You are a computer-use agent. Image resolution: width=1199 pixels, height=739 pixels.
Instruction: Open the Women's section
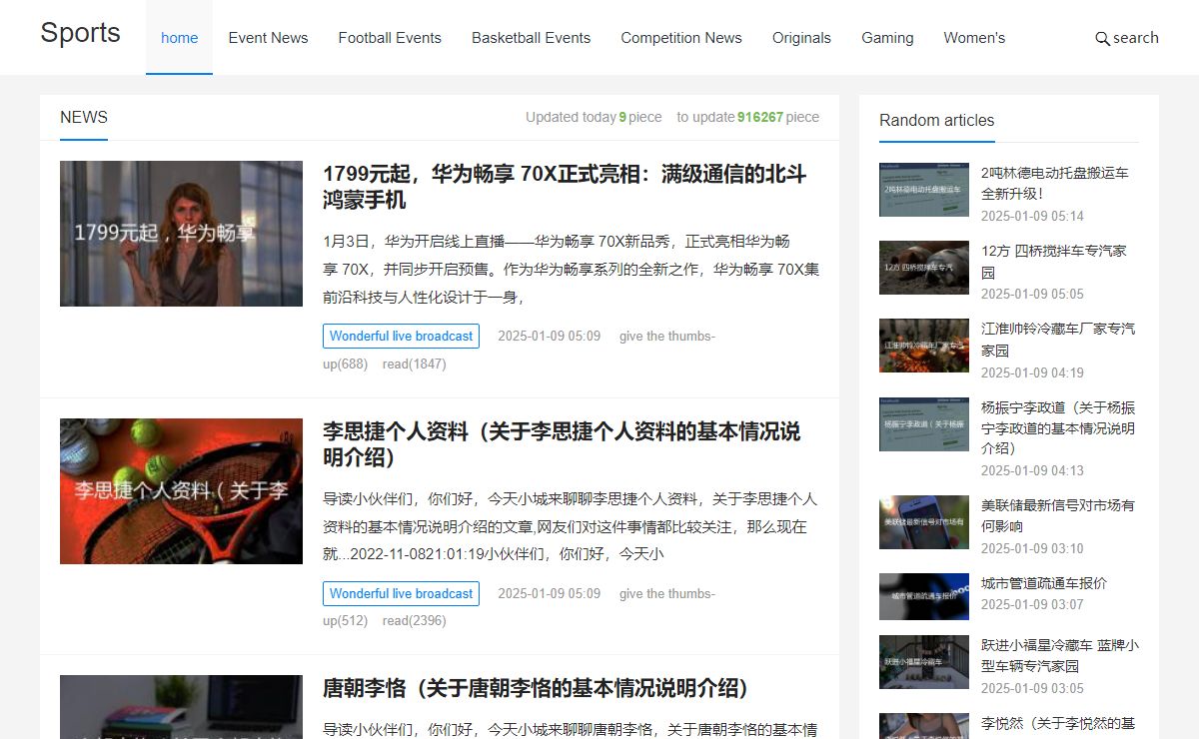974,38
